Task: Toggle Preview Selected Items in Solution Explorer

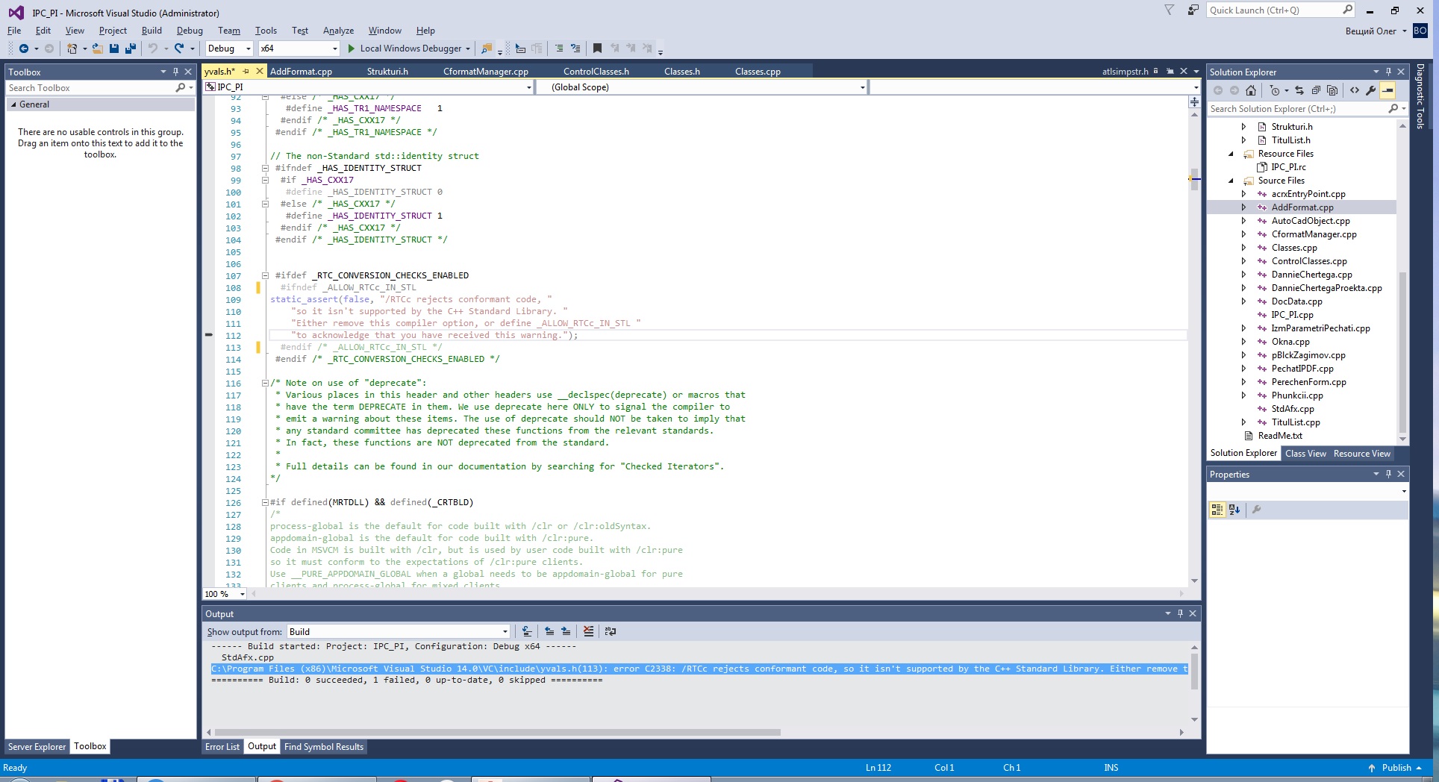Action: coord(1388,90)
